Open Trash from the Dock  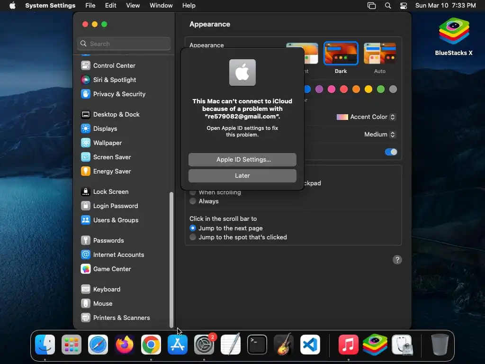[440, 345]
